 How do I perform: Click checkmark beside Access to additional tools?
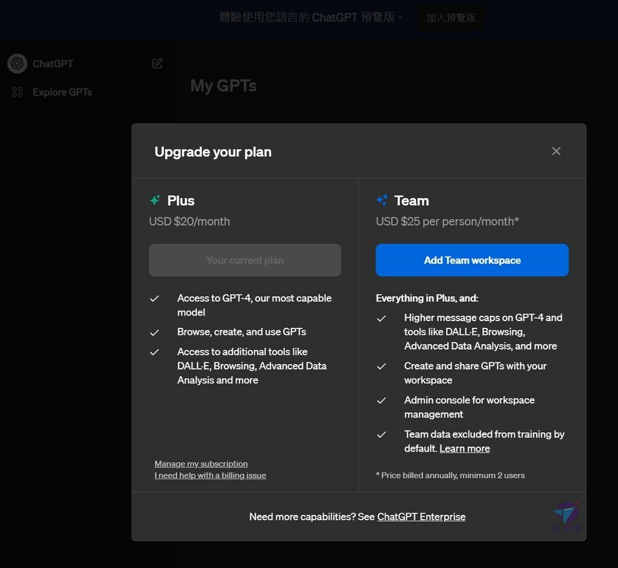pos(154,352)
